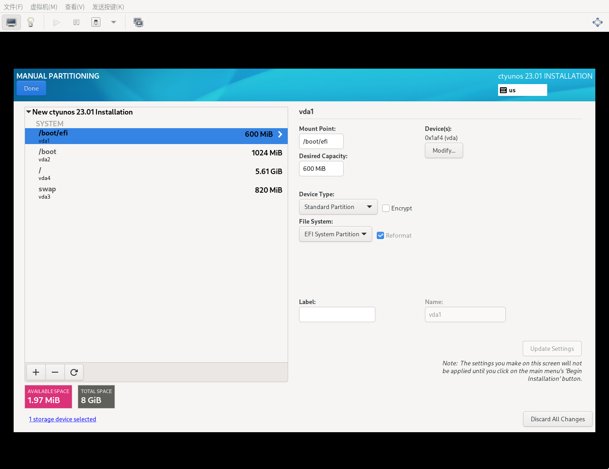
Task: Toggle the Reformat checkbox
Action: coord(380,235)
